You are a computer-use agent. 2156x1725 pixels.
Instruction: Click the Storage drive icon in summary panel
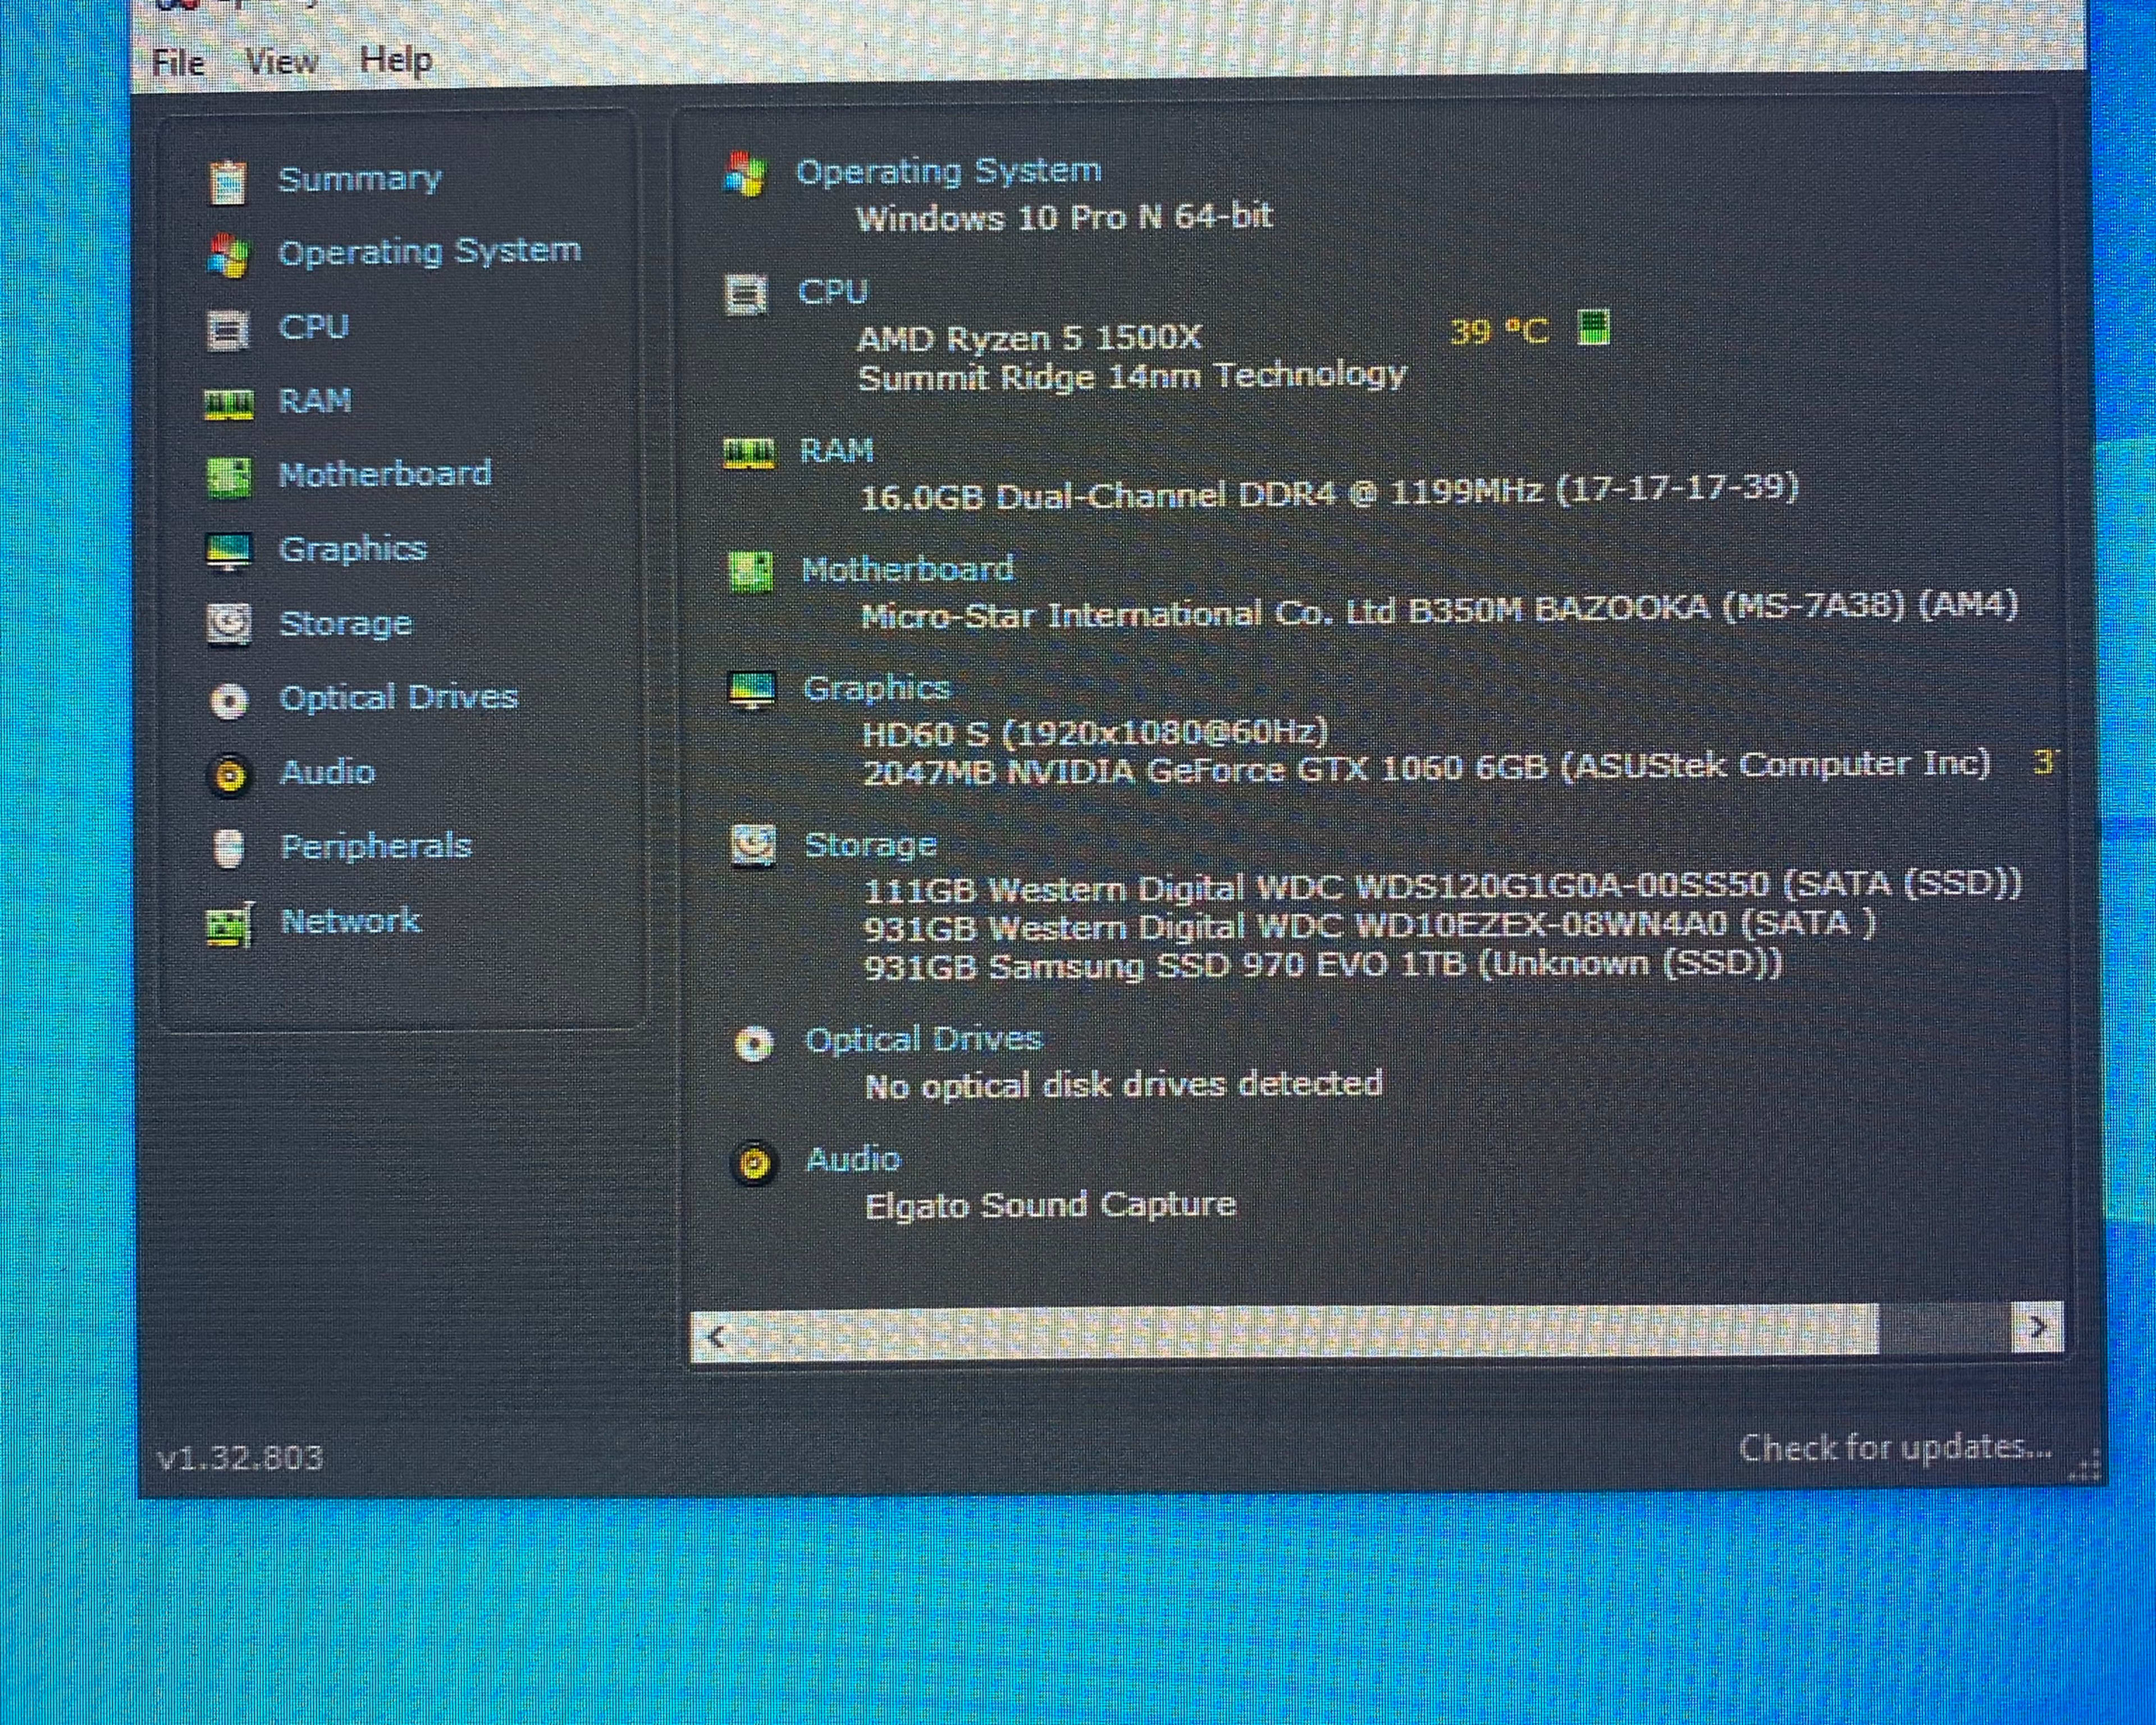tap(753, 847)
